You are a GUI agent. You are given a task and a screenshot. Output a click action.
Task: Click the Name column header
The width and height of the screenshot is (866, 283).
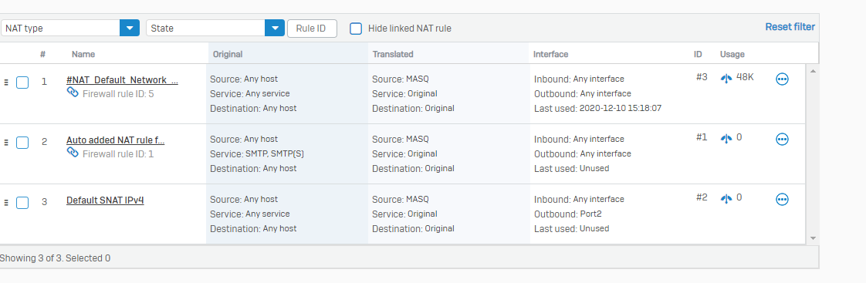(83, 54)
